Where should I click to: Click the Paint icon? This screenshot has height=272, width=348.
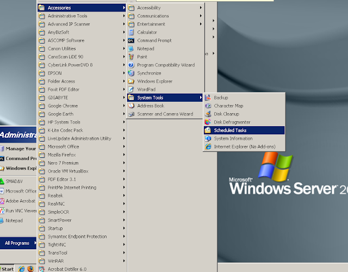pos(131,57)
